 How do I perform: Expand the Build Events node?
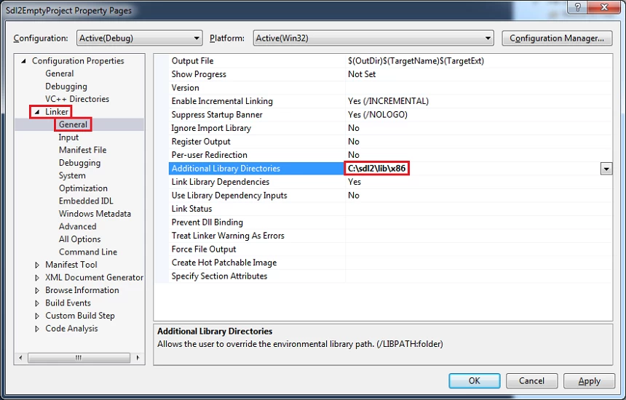pyautogui.click(x=37, y=303)
